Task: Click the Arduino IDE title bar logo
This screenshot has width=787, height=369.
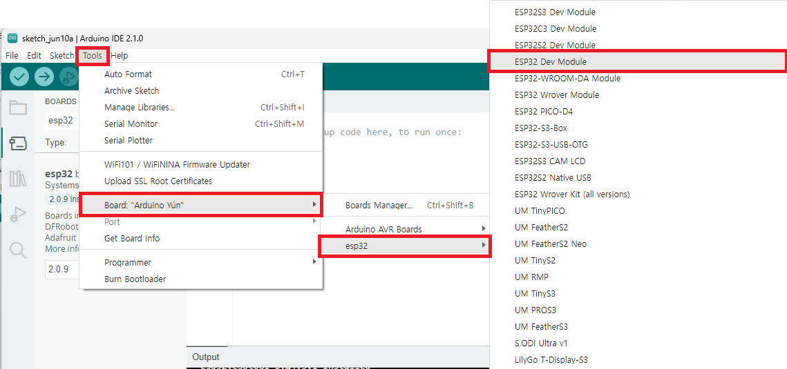Action: click(x=13, y=39)
